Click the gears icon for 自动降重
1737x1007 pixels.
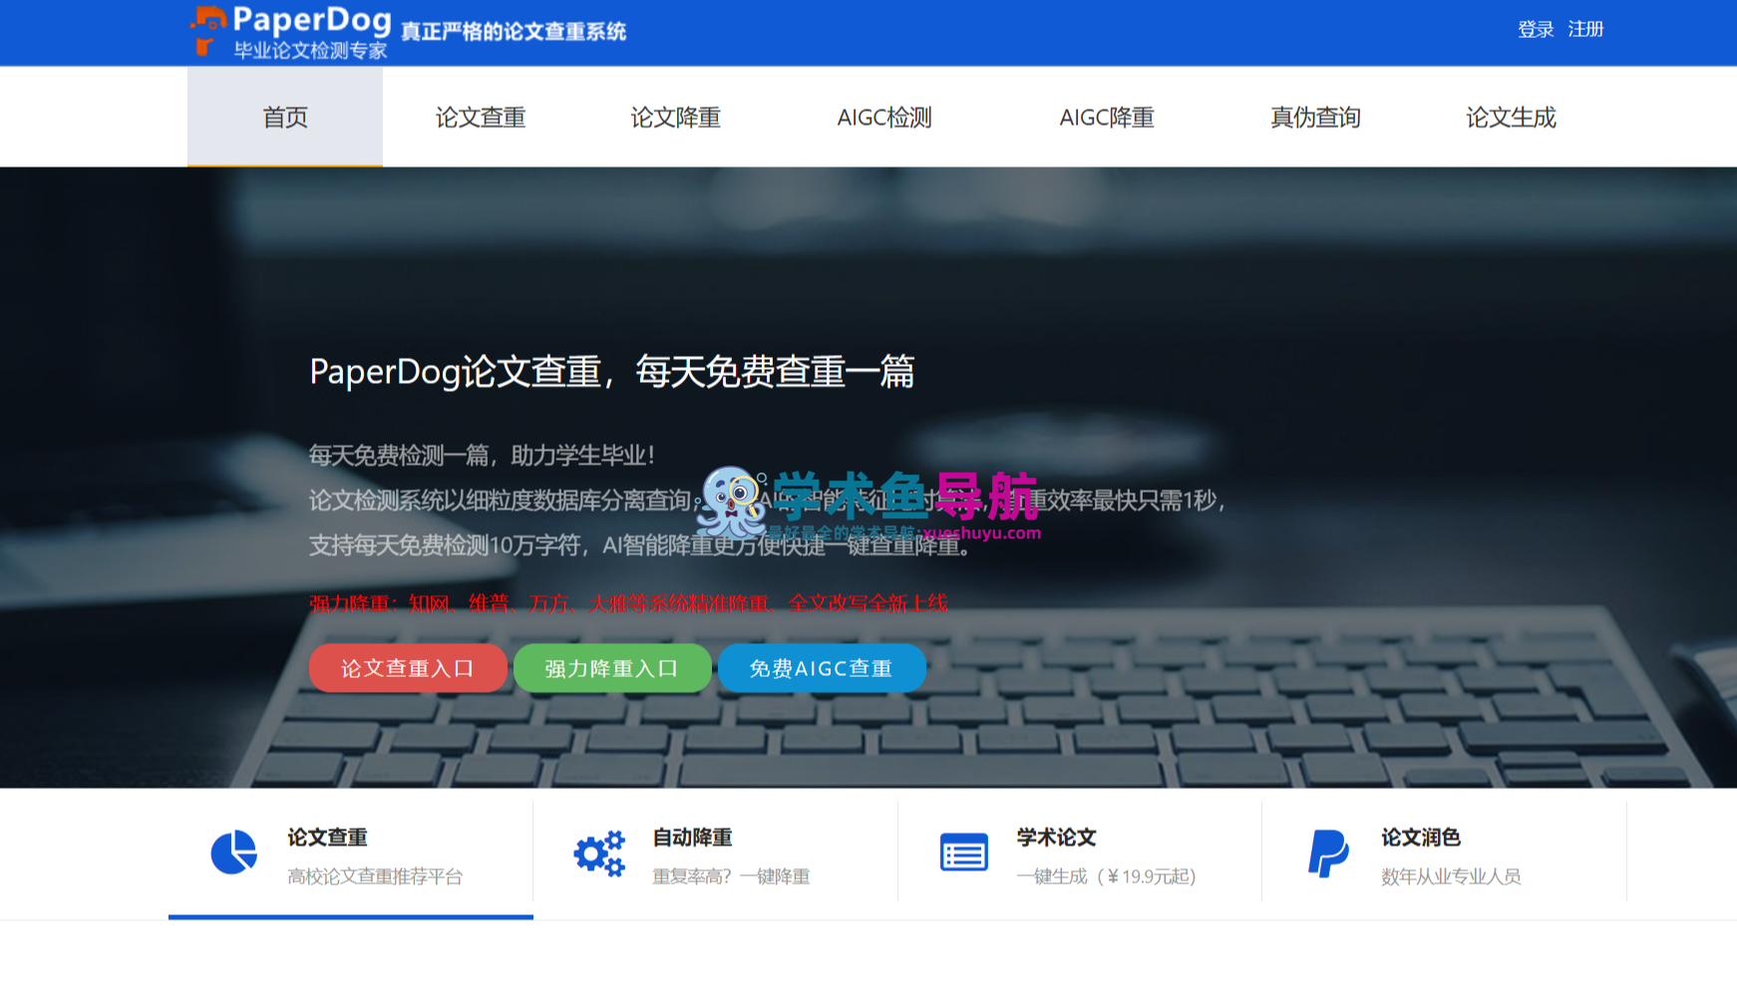(x=599, y=852)
